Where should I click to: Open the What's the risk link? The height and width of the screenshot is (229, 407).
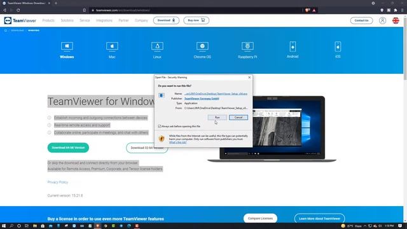pyautogui.click(x=178, y=142)
